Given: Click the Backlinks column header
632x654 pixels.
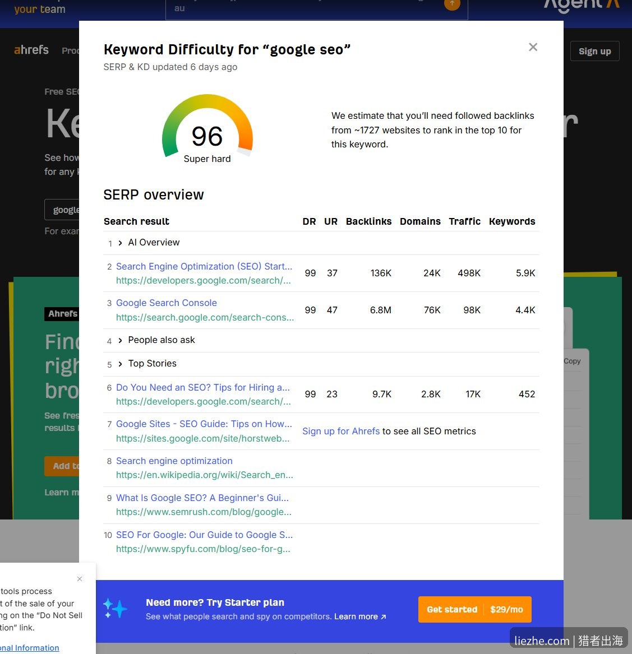Looking at the screenshot, I should click(x=368, y=221).
